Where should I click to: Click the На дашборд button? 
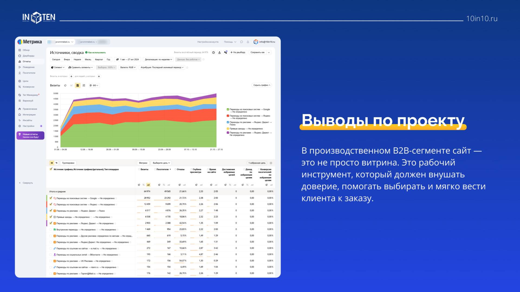(238, 52)
